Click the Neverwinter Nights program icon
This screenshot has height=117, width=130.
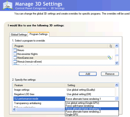coord(15,54)
